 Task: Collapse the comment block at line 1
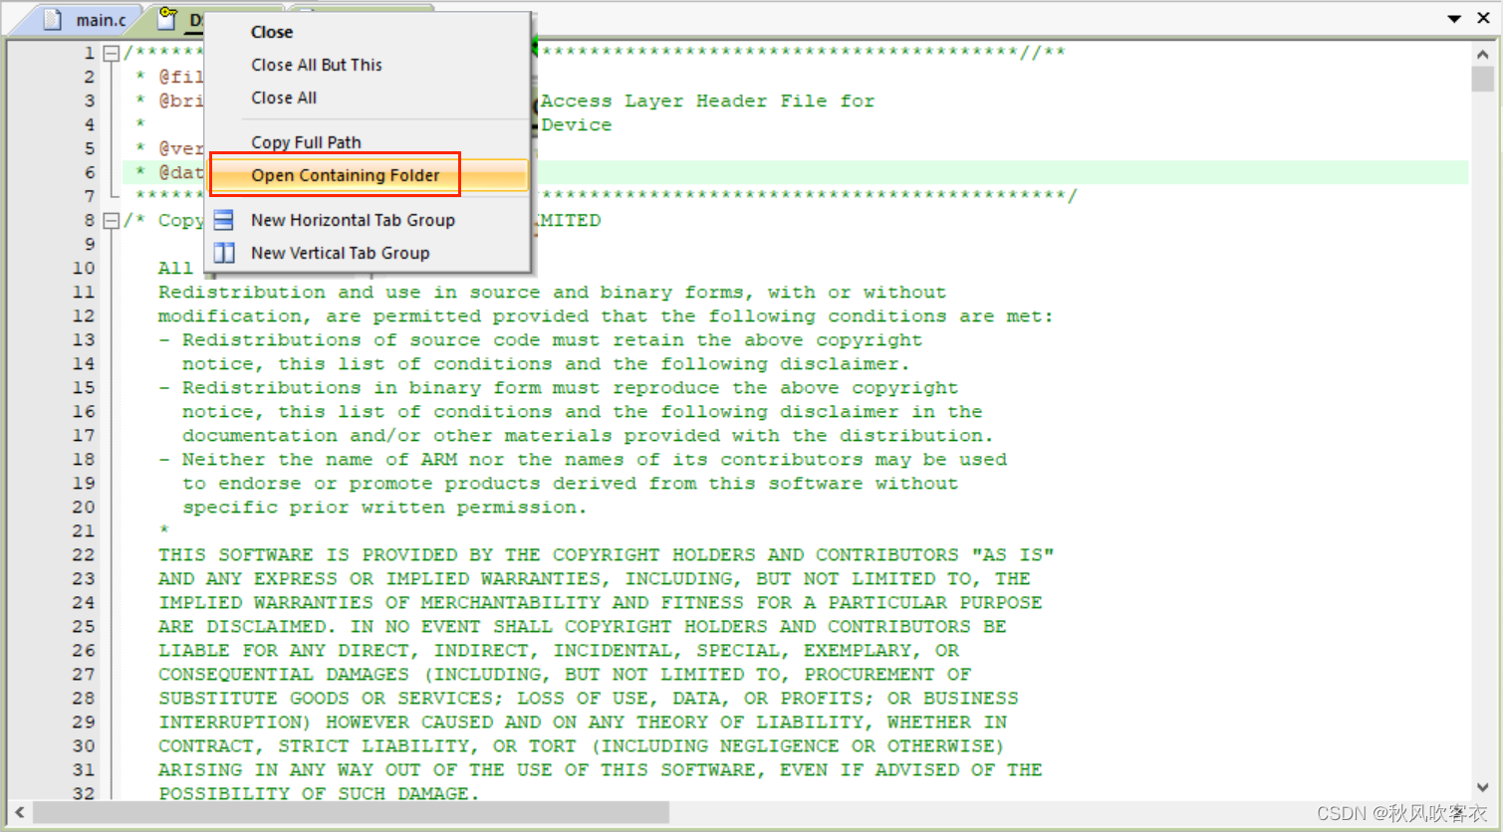pos(112,53)
